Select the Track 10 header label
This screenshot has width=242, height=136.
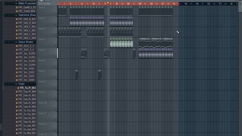click(42, 103)
